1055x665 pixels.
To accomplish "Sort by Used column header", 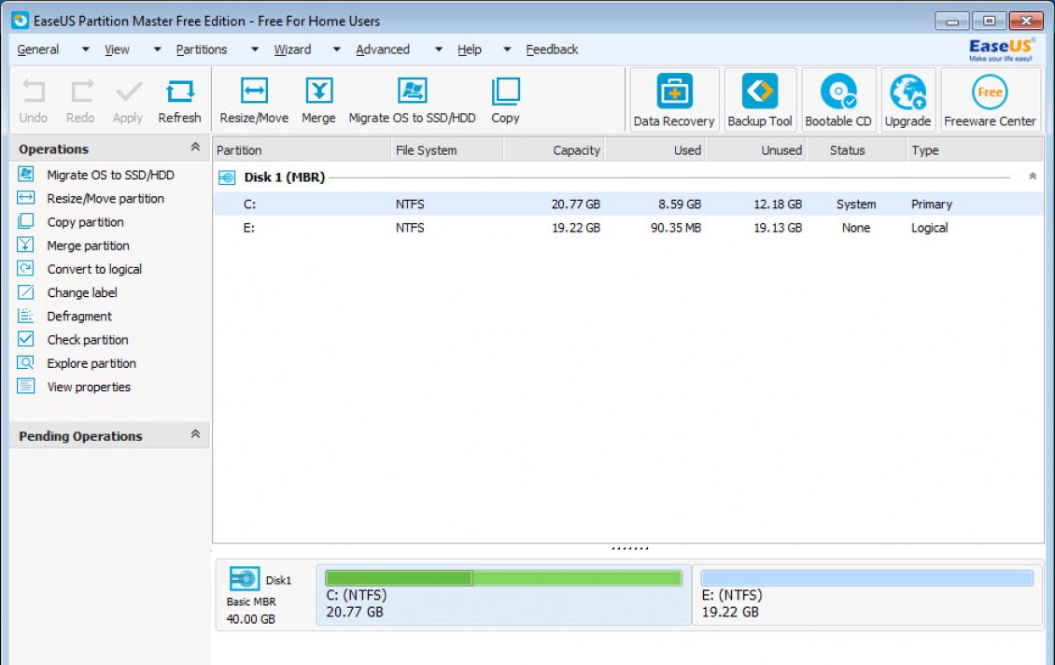I will point(655,150).
